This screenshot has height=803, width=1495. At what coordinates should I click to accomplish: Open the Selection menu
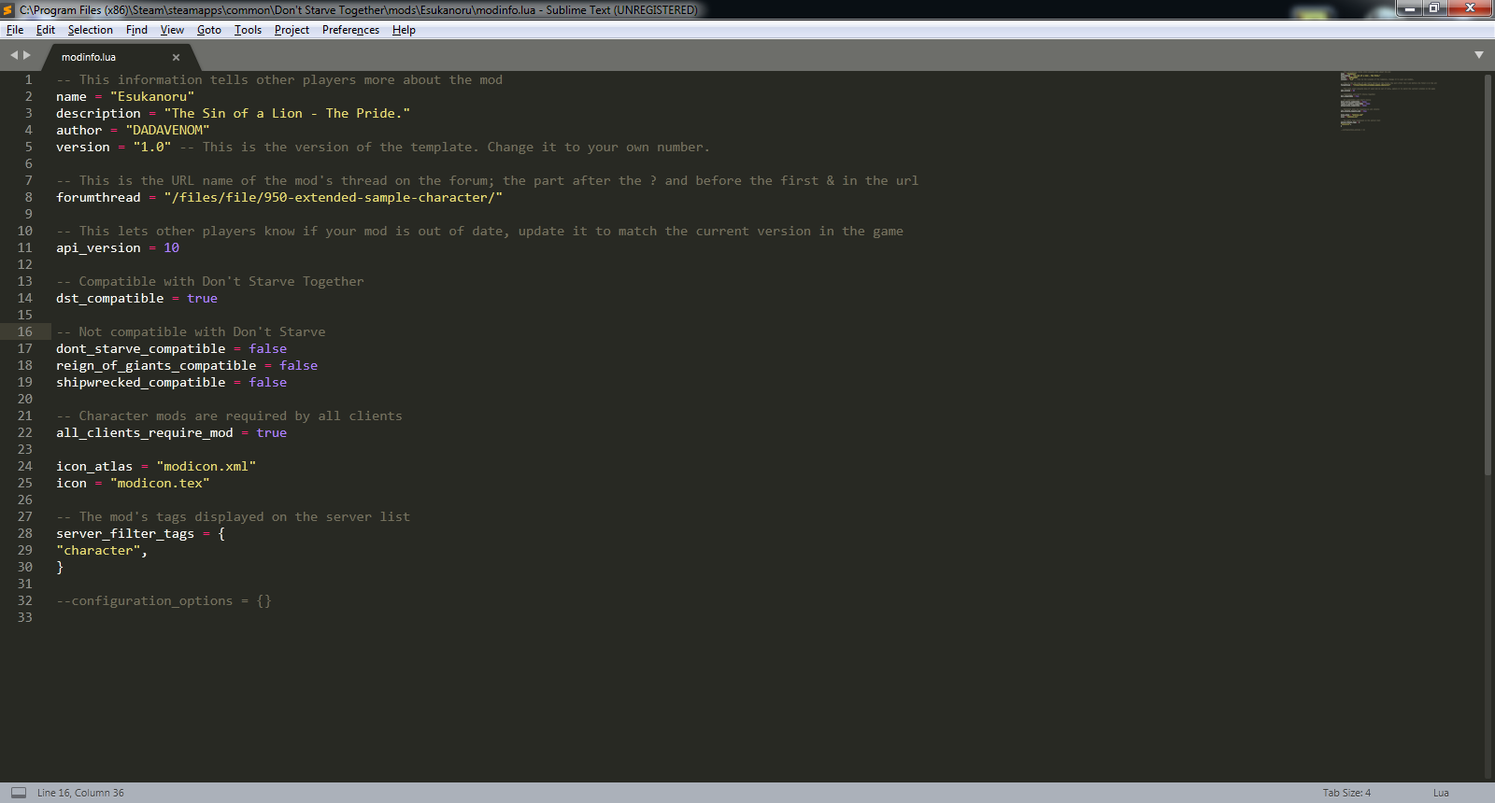(x=90, y=30)
